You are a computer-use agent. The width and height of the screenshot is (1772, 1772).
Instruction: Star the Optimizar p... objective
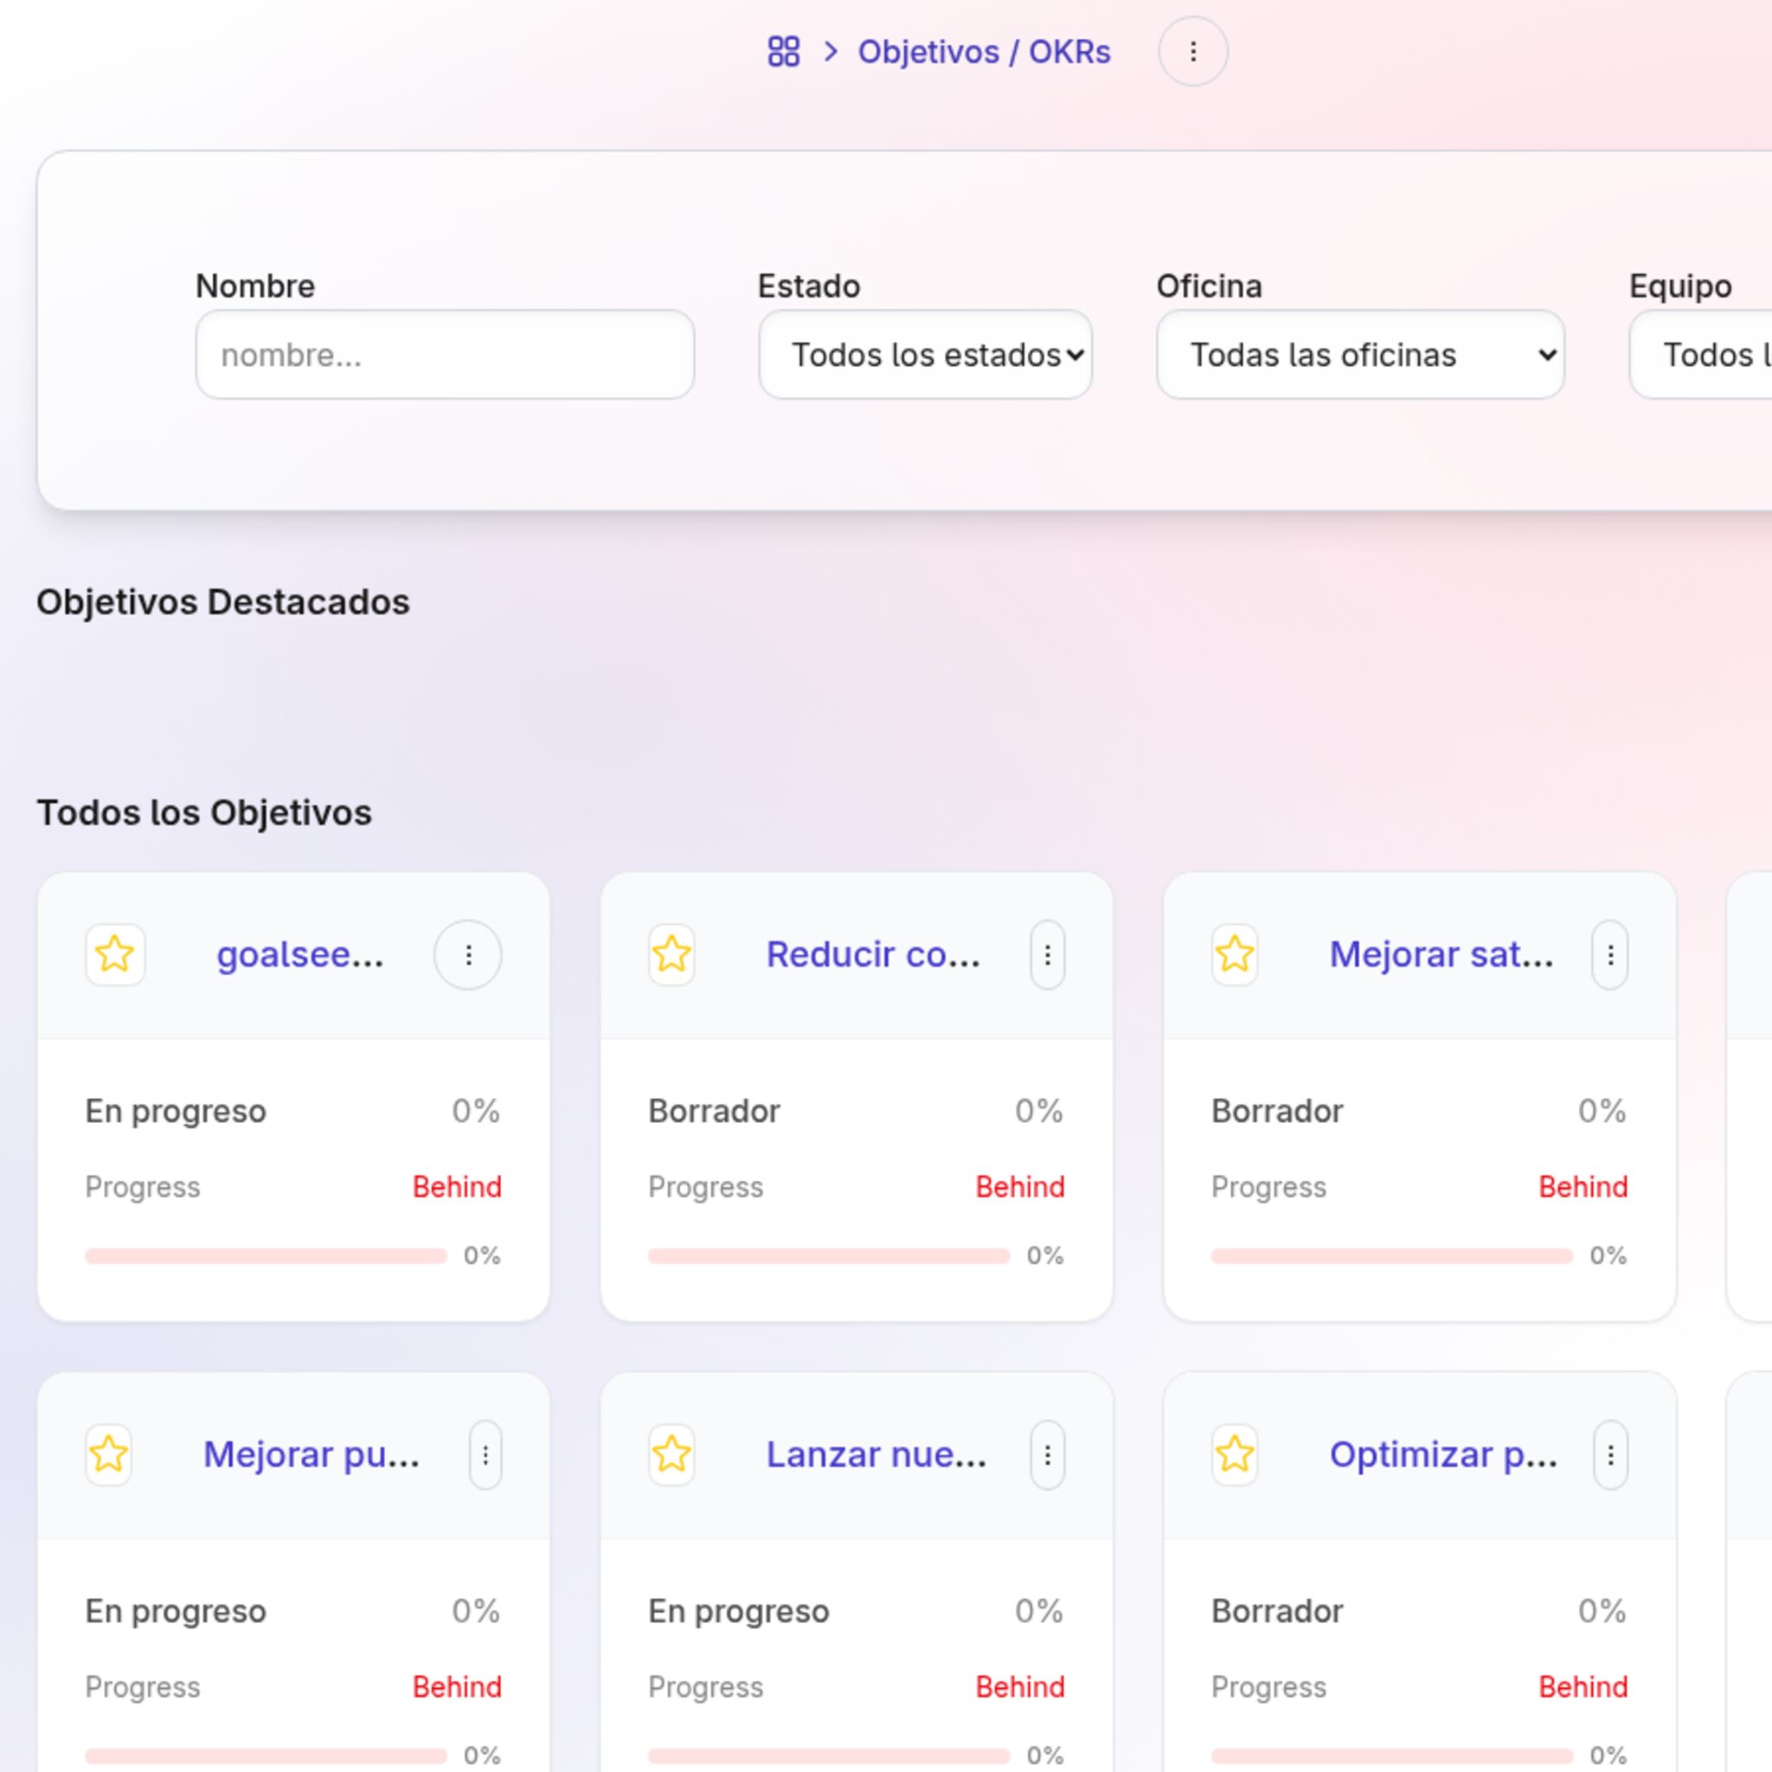click(1235, 1454)
